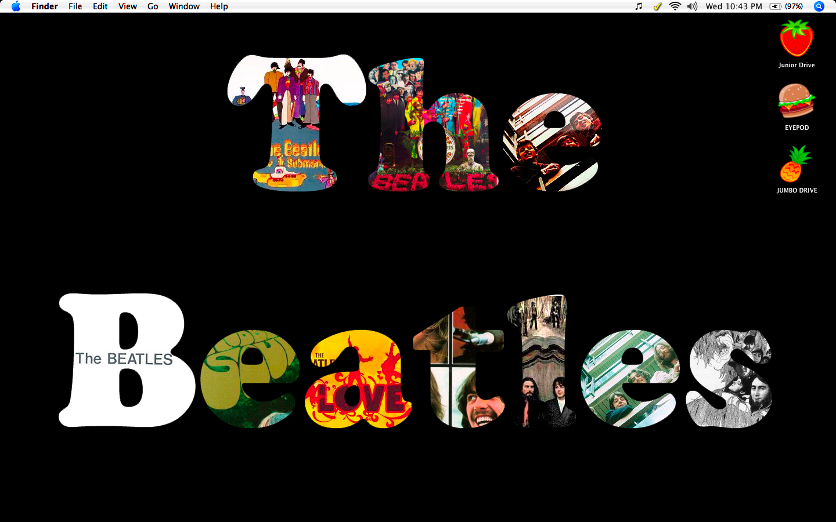This screenshot has width=836, height=522.
Task: Select the EYEPOD hamburger icon
Action: pos(797,101)
